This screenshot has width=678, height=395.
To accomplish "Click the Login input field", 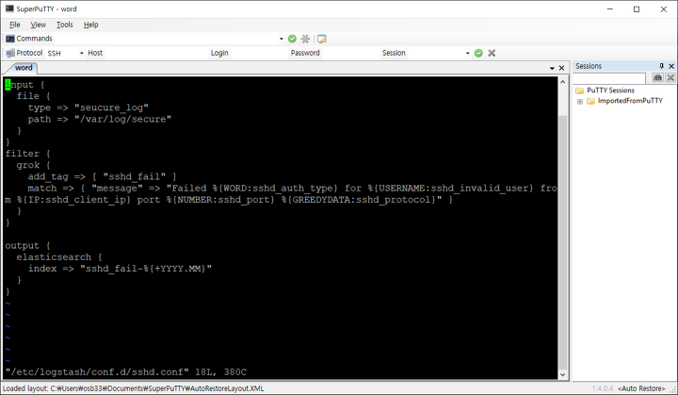I will coord(259,53).
